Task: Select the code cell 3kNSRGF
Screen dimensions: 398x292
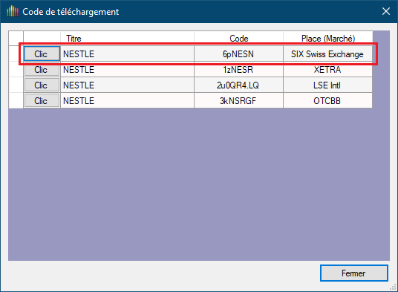Action: tap(238, 100)
